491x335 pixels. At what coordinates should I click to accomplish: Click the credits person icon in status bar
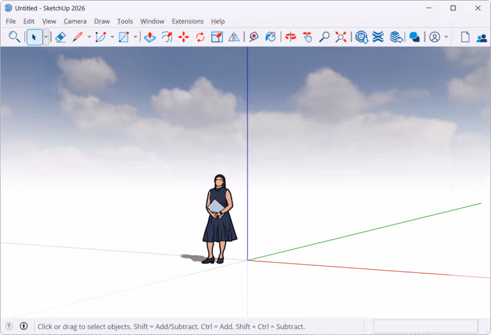(x=24, y=326)
